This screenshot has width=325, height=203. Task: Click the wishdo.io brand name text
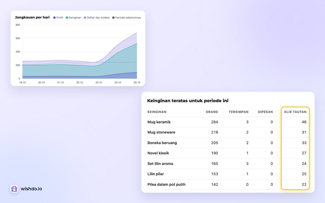[31, 189]
